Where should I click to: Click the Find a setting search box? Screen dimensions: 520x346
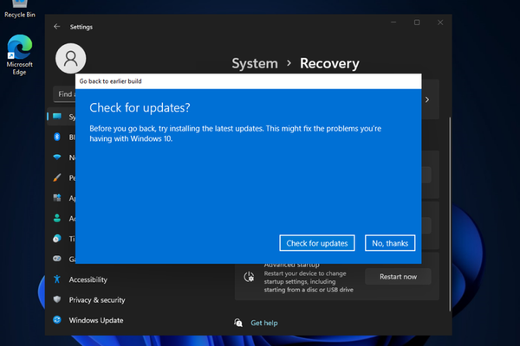click(x=65, y=93)
